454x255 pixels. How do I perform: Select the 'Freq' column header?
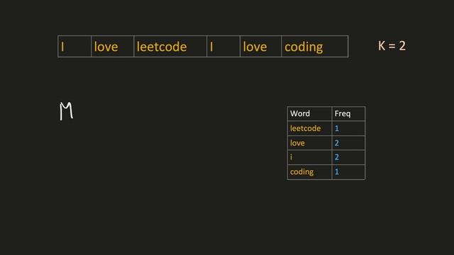348,113
